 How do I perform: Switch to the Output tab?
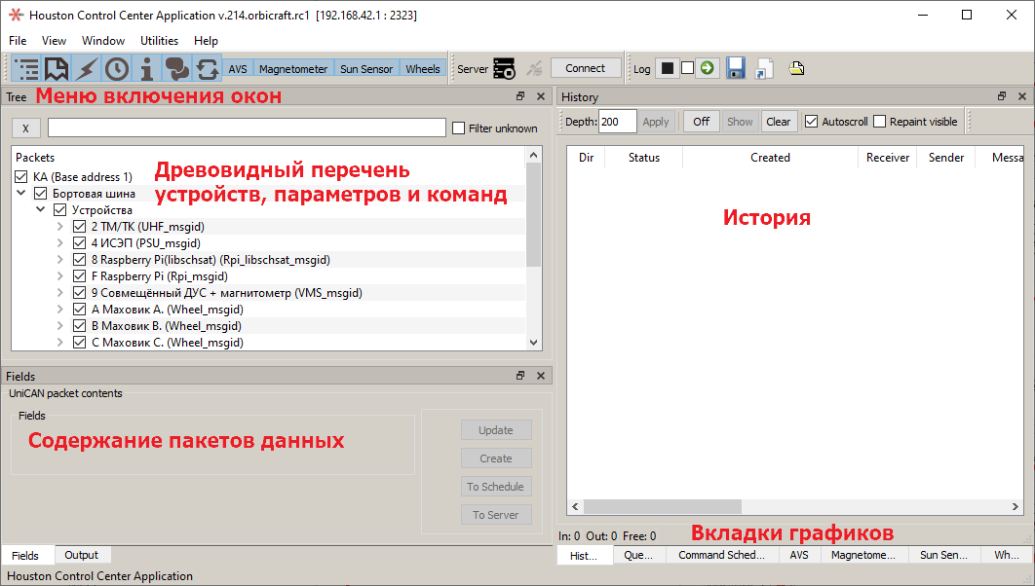click(x=81, y=555)
